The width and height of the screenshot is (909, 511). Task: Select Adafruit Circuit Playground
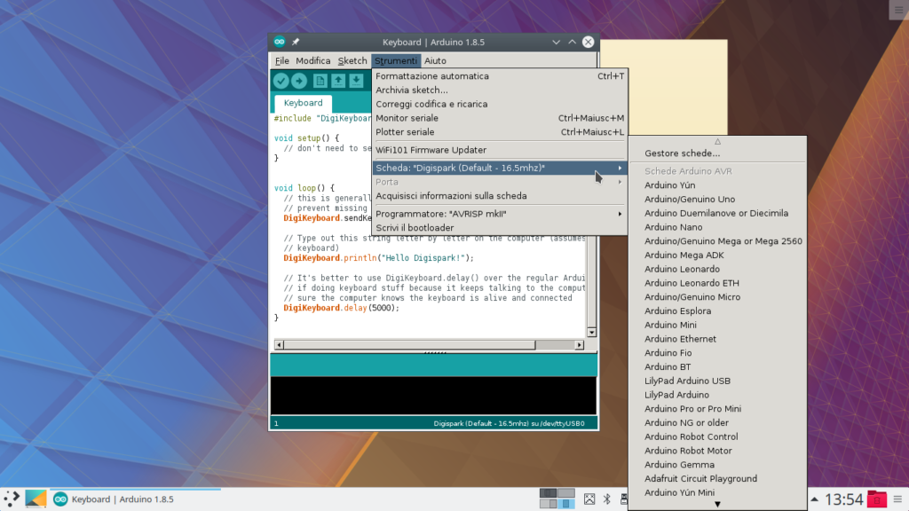[717, 478]
